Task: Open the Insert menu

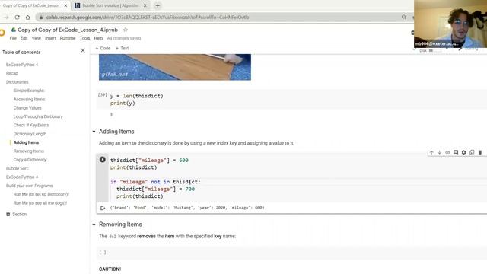Action: pos(50,38)
